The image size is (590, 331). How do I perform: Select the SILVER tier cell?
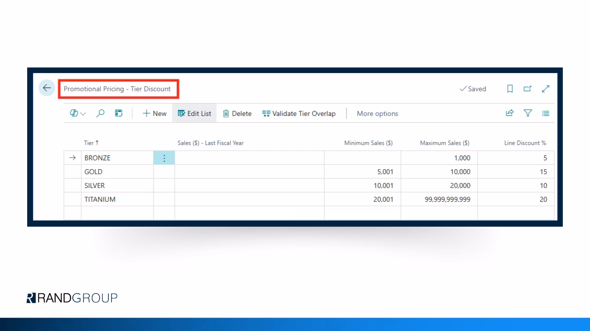coord(117,185)
